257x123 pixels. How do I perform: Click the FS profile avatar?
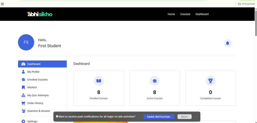tap(26, 42)
